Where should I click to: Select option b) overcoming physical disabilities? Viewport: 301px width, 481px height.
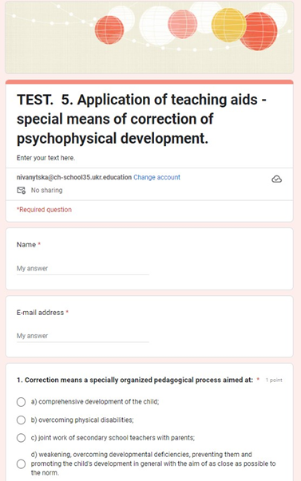tap(21, 420)
